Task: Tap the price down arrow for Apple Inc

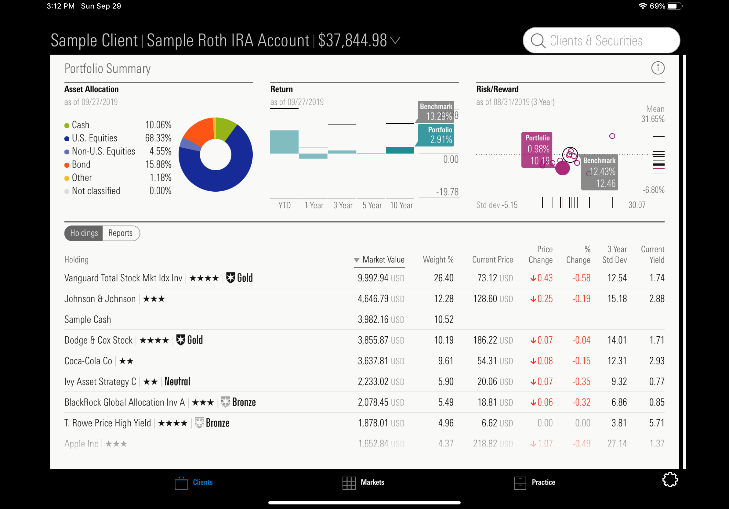Action: [533, 444]
